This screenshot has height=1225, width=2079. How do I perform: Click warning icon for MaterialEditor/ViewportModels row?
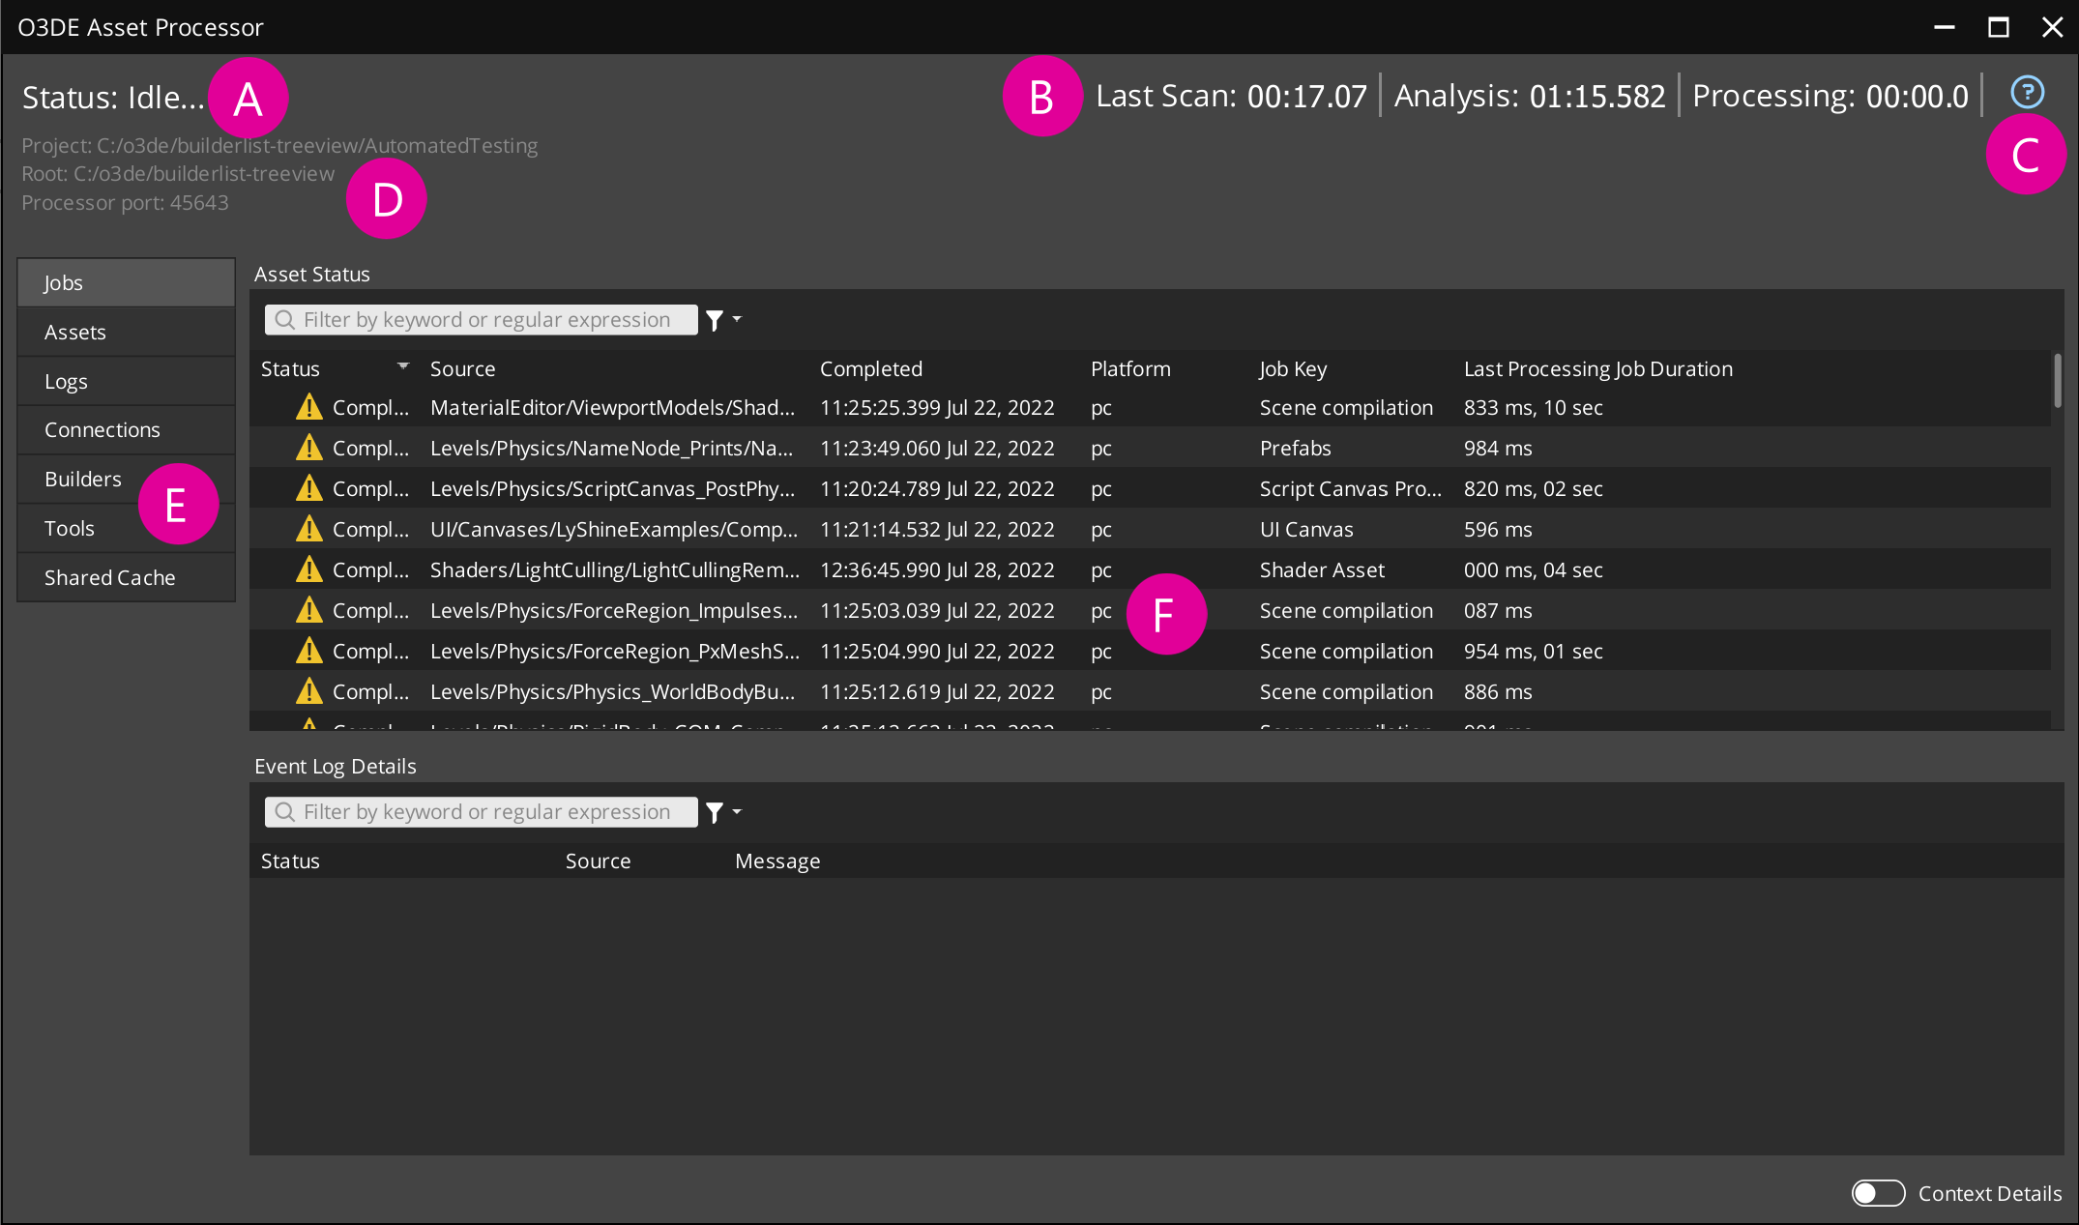[x=308, y=407]
